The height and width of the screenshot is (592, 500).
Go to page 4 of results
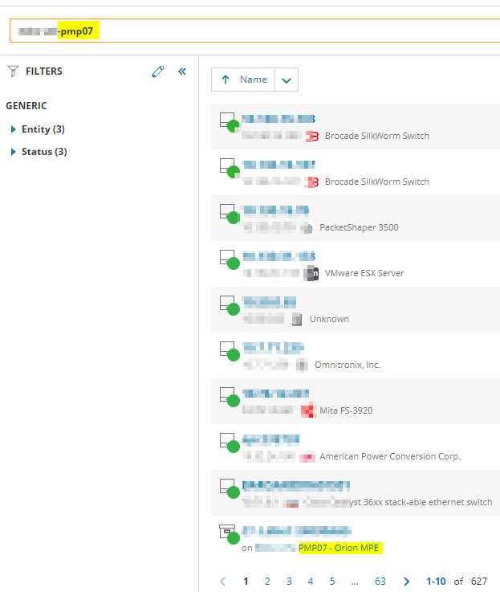[310, 581]
